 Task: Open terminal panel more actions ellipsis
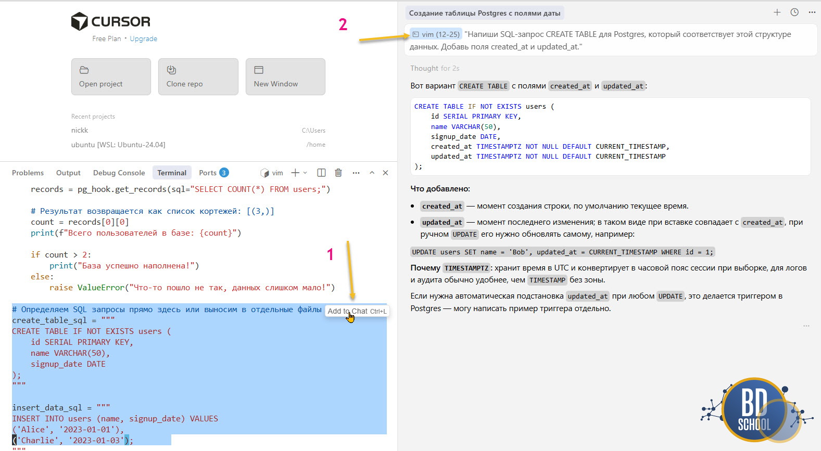[x=356, y=173]
